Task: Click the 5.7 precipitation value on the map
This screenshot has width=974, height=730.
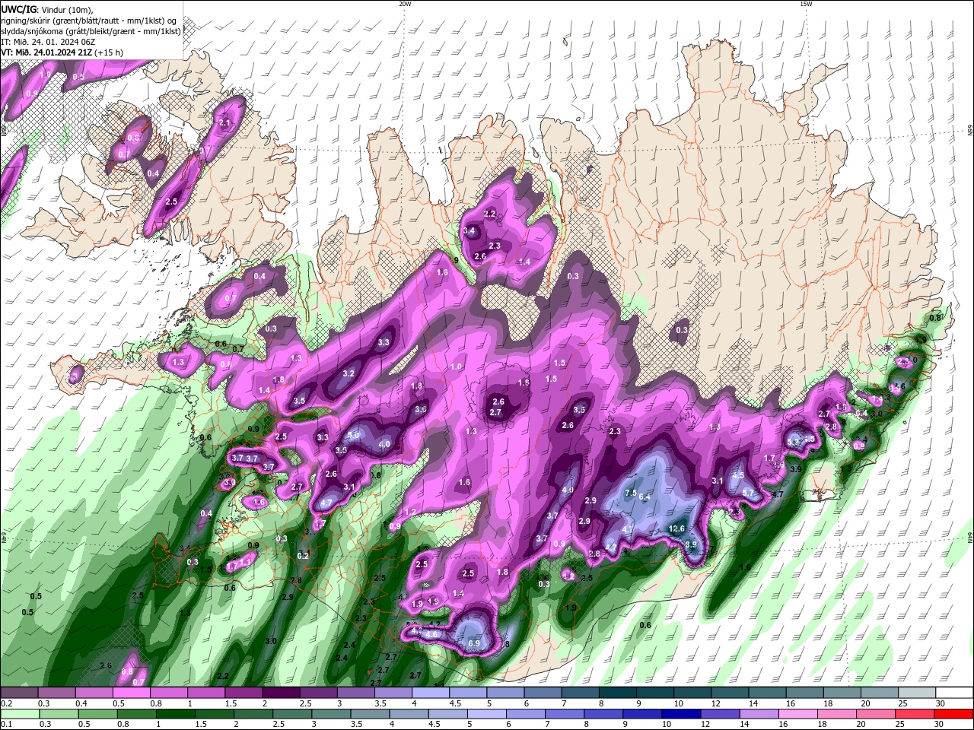Action: [748, 493]
